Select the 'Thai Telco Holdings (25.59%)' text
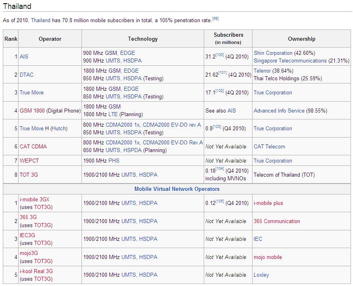 click(x=288, y=78)
